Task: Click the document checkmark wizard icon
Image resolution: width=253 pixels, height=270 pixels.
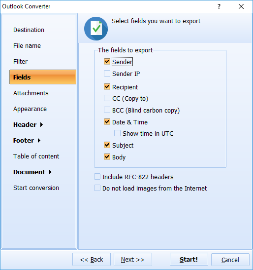Action: point(96,29)
